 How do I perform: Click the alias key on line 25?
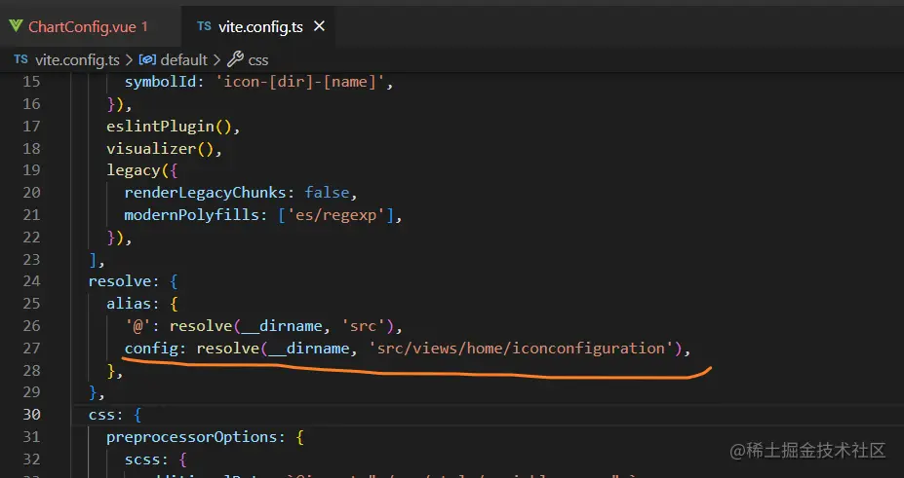[x=129, y=304]
